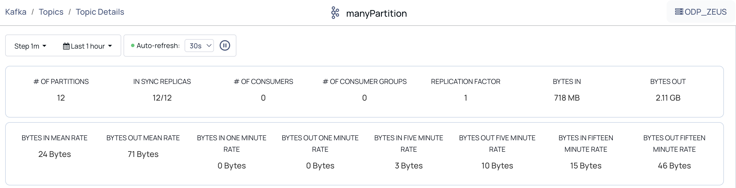The image size is (736, 188).
Task: Click the In Sync Replicas 12/12 value
Action: pos(162,98)
